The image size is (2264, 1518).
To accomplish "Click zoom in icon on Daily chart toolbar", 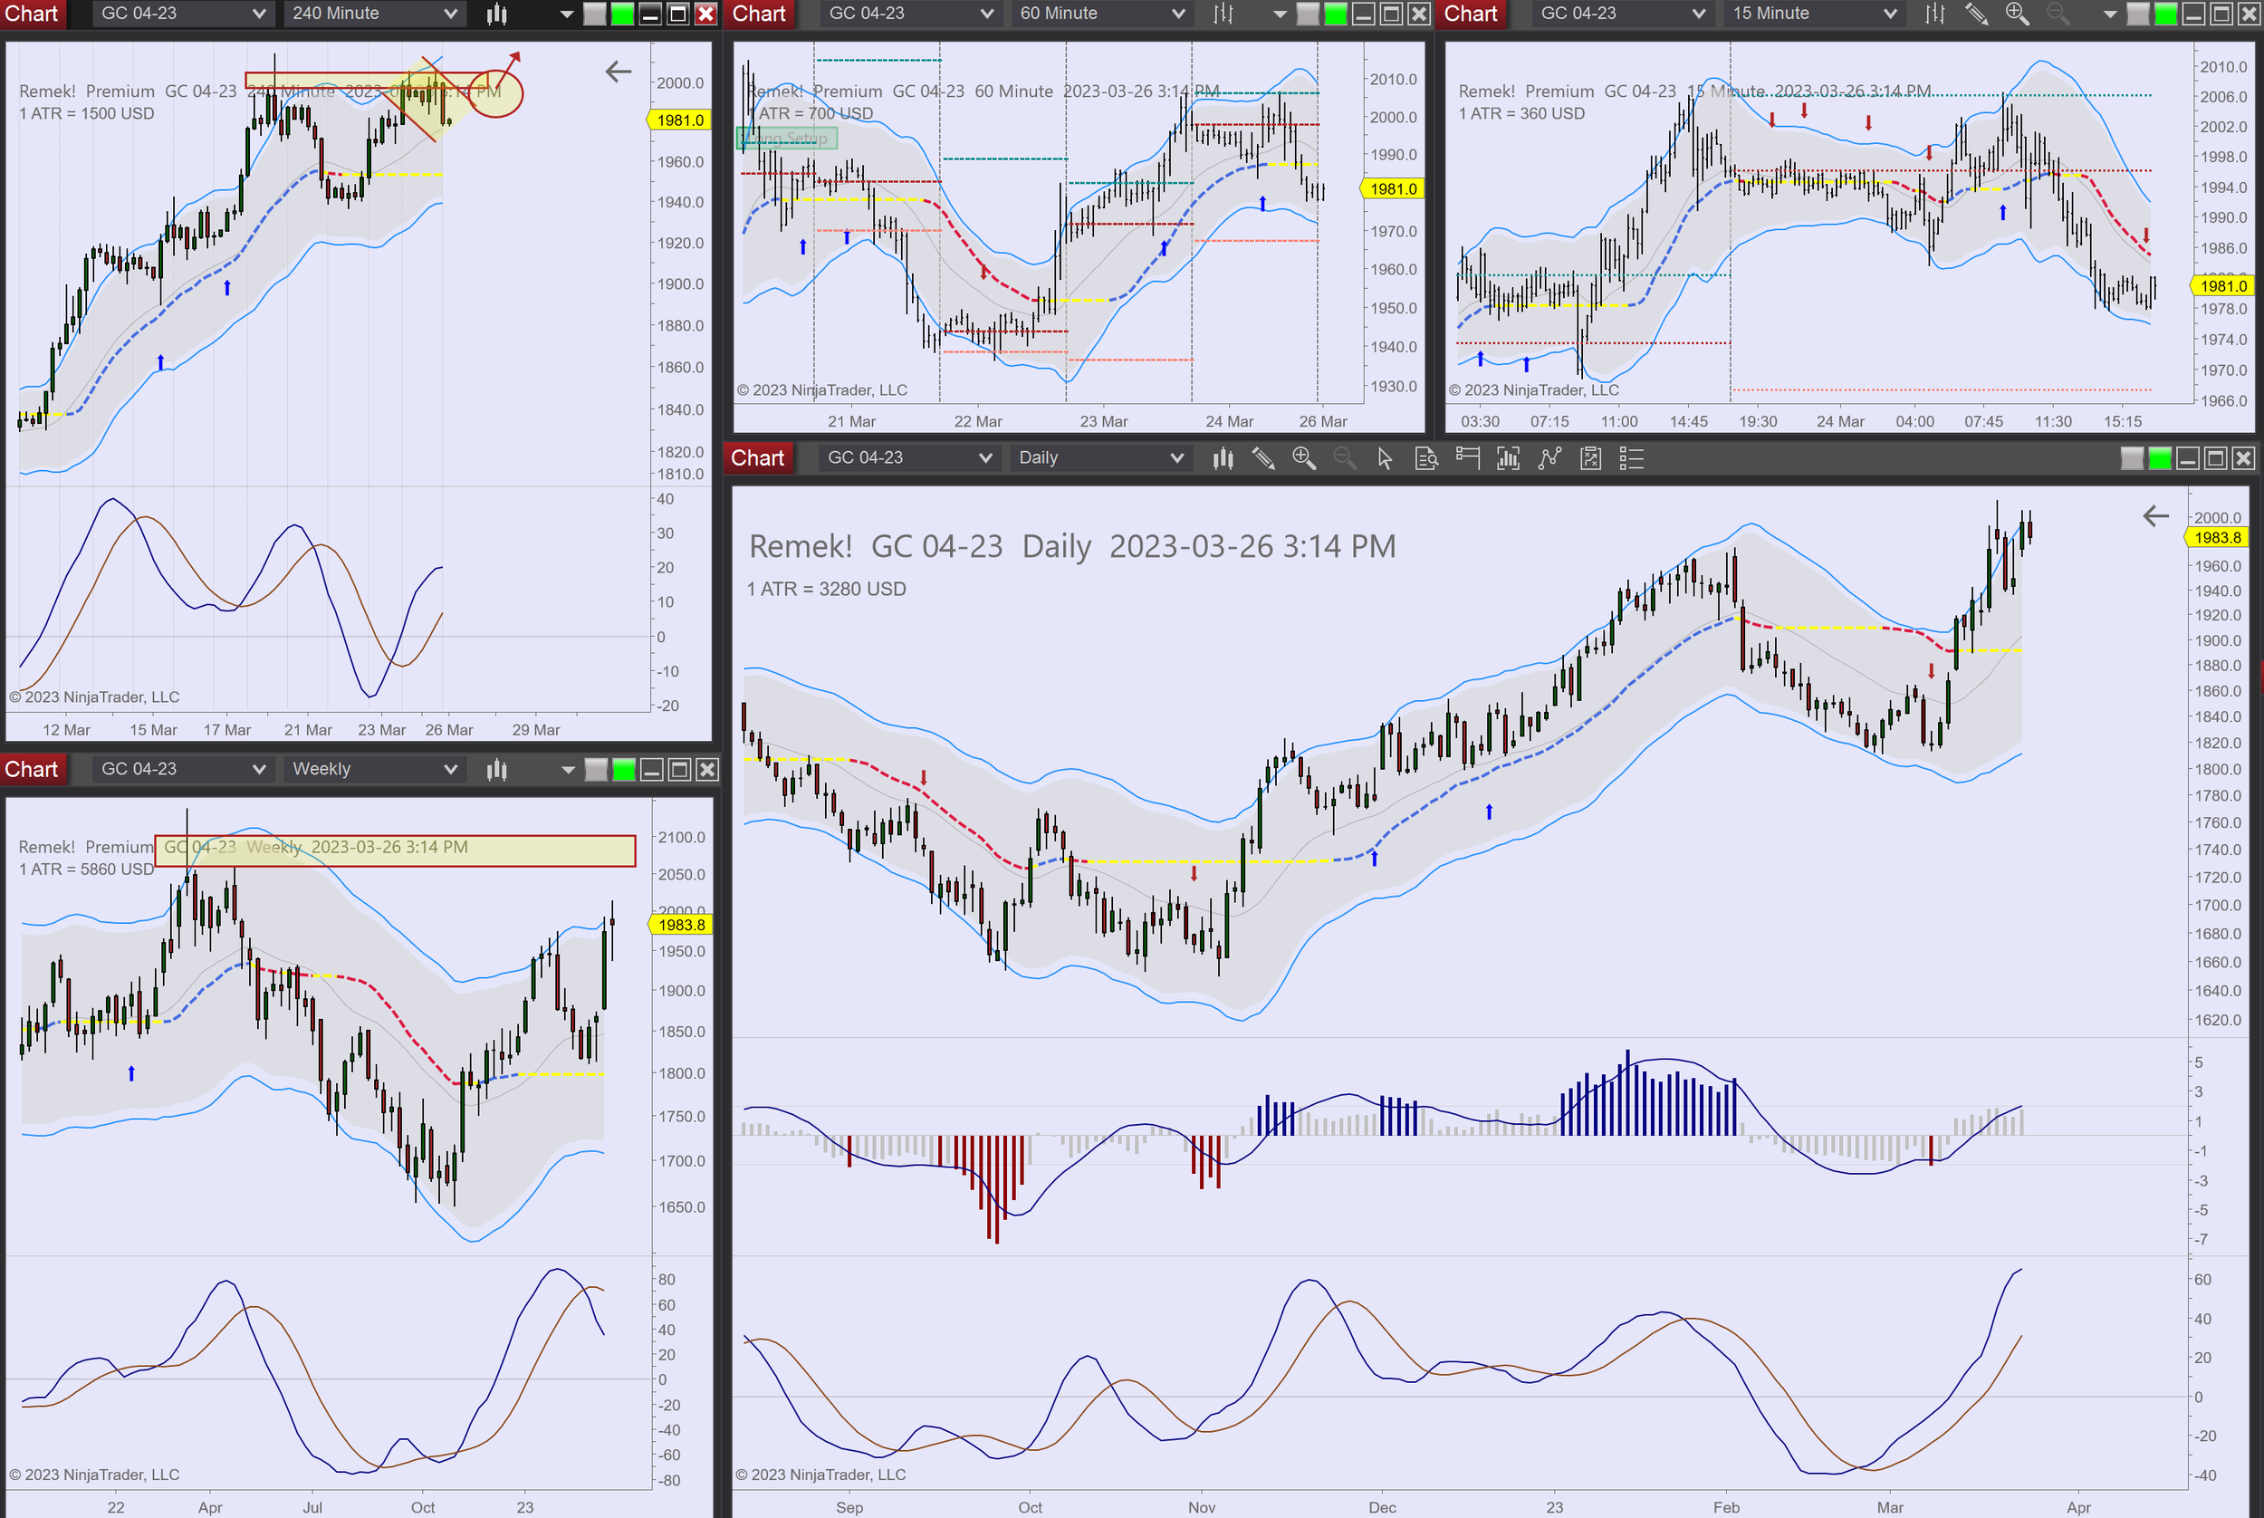I will [x=1304, y=458].
